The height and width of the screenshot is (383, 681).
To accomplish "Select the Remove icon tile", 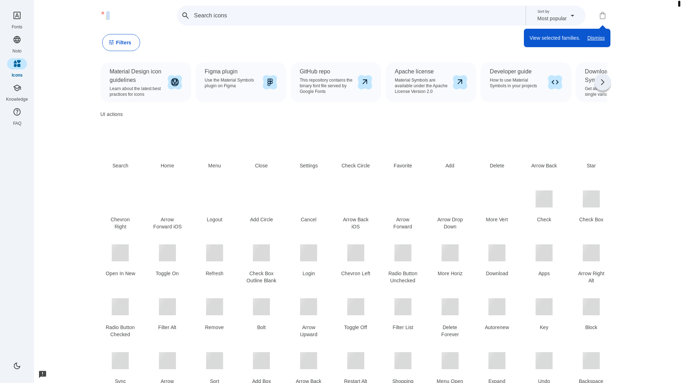I will click(214, 307).
